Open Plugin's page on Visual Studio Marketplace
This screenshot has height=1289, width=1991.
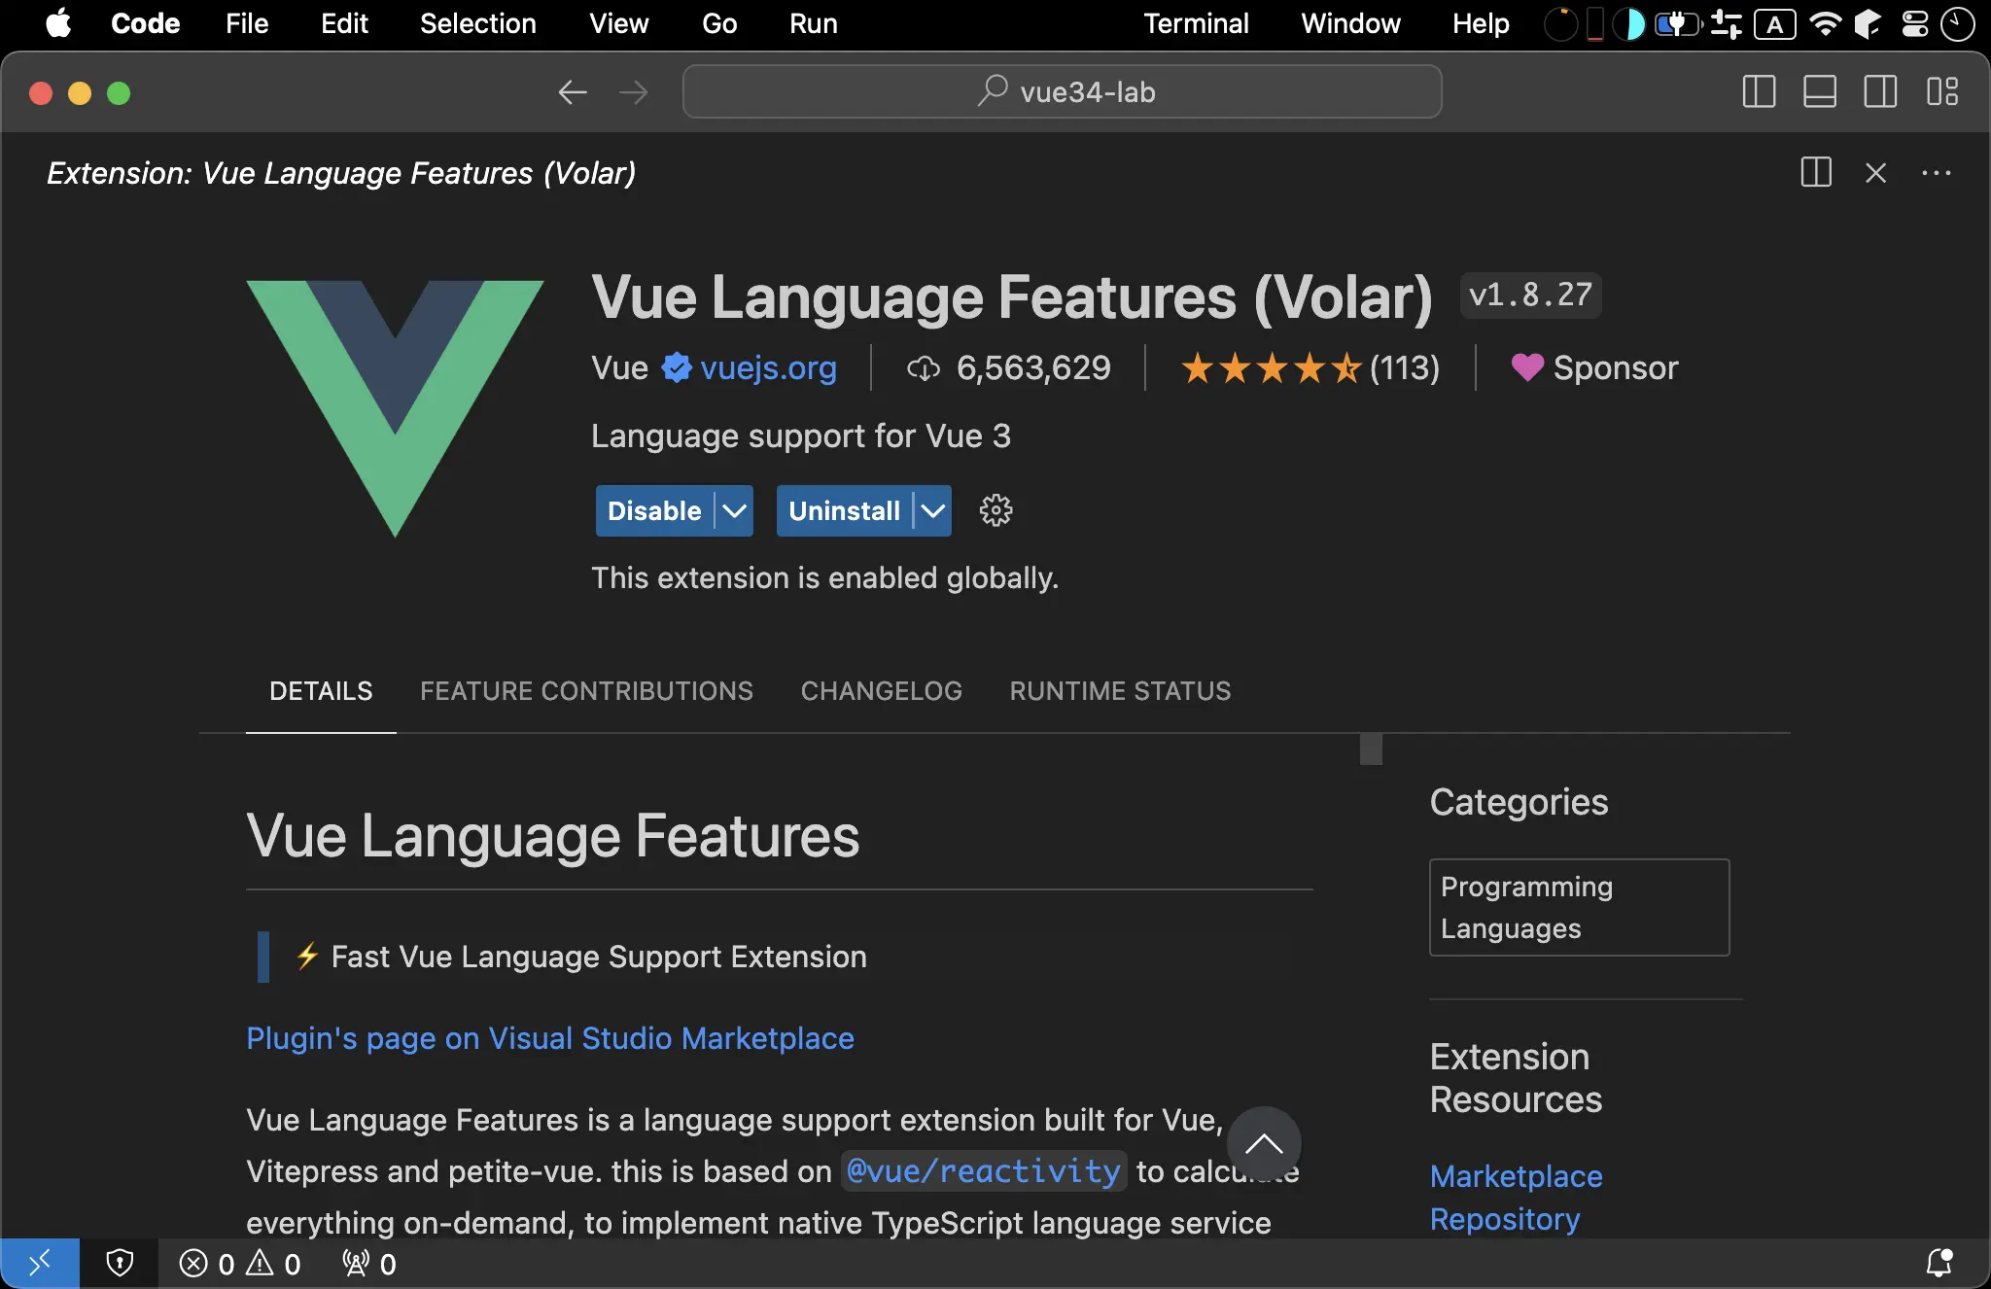(550, 1038)
